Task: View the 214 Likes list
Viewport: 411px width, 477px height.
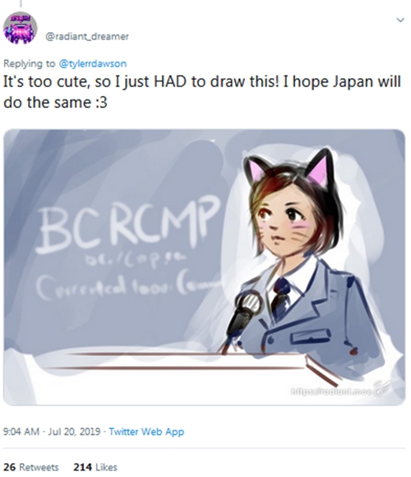Action: [95, 467]
